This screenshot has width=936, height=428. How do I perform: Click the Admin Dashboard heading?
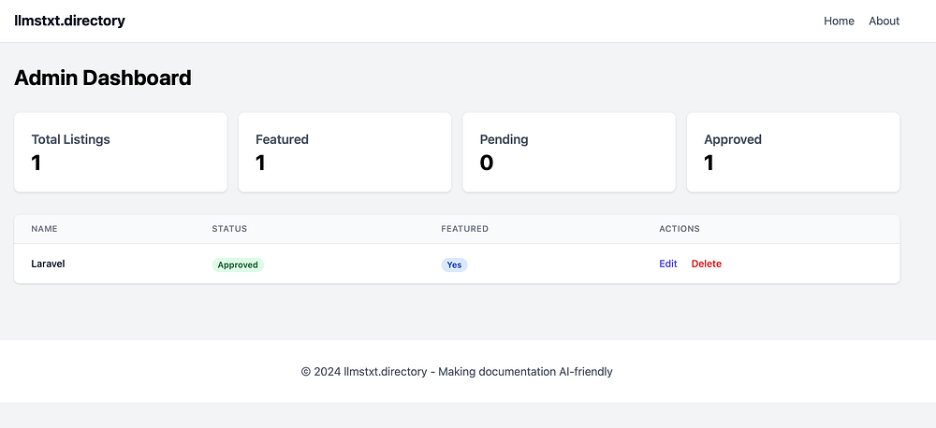click(103, 78)
